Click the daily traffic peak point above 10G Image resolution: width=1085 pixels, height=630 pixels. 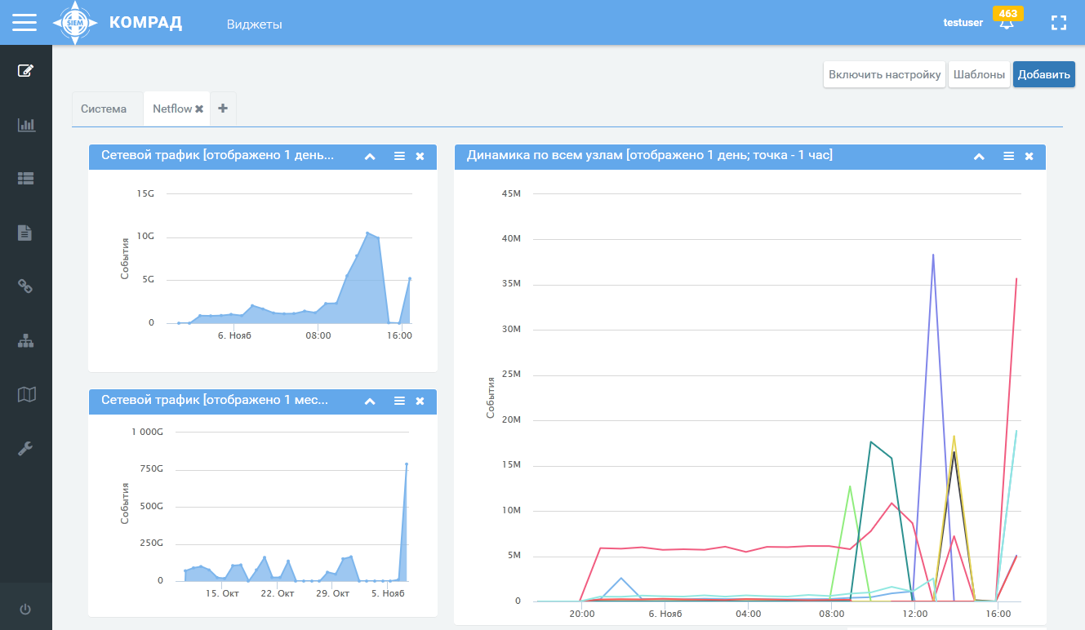tap(367, 233)
